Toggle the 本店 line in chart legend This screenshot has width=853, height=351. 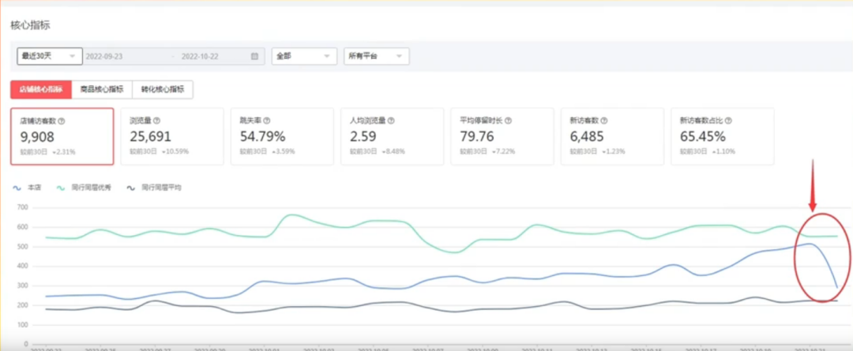28,188
